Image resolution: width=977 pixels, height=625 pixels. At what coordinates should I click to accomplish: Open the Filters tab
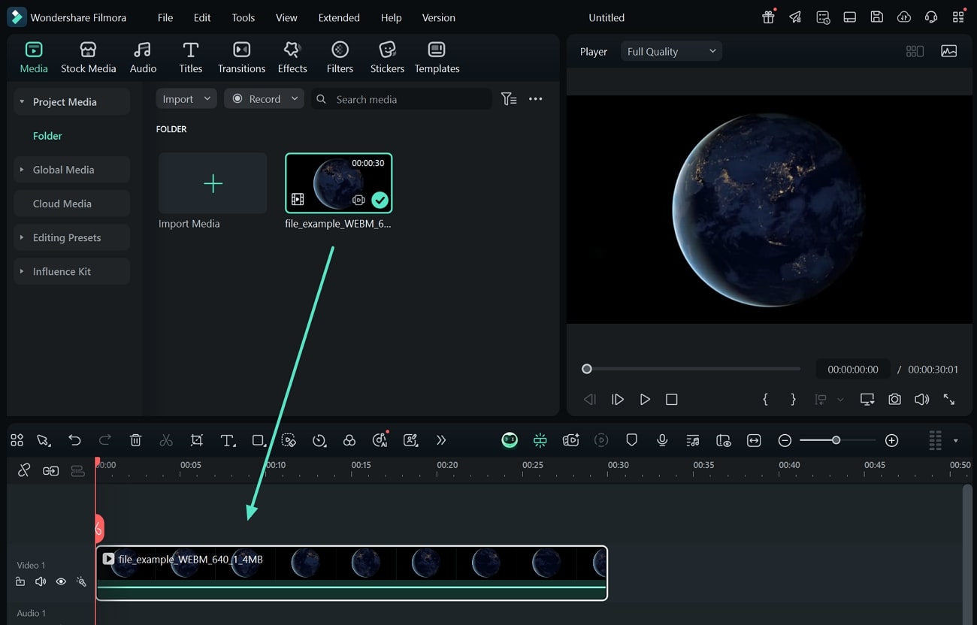(x=340, y=58)
